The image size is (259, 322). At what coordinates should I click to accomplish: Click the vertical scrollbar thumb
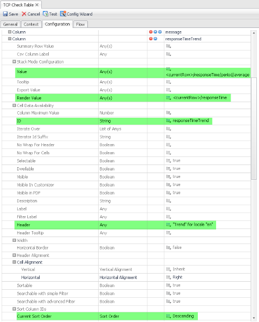(254, 128)
